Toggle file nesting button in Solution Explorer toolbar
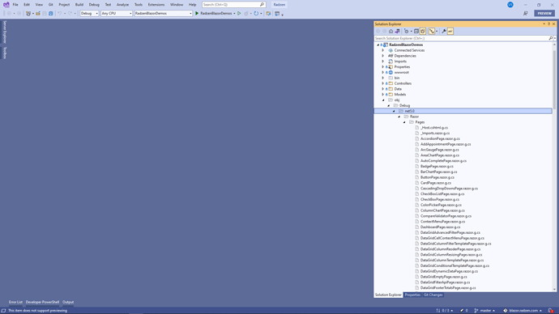This screenshot has height=314, width=559. point(431,32)
